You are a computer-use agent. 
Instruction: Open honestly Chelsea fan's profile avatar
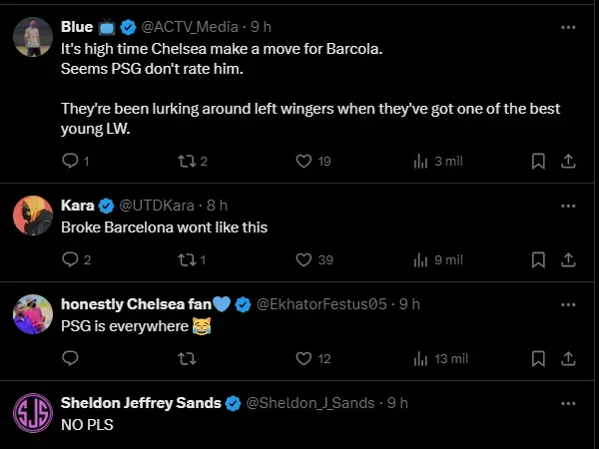point(33,314)
